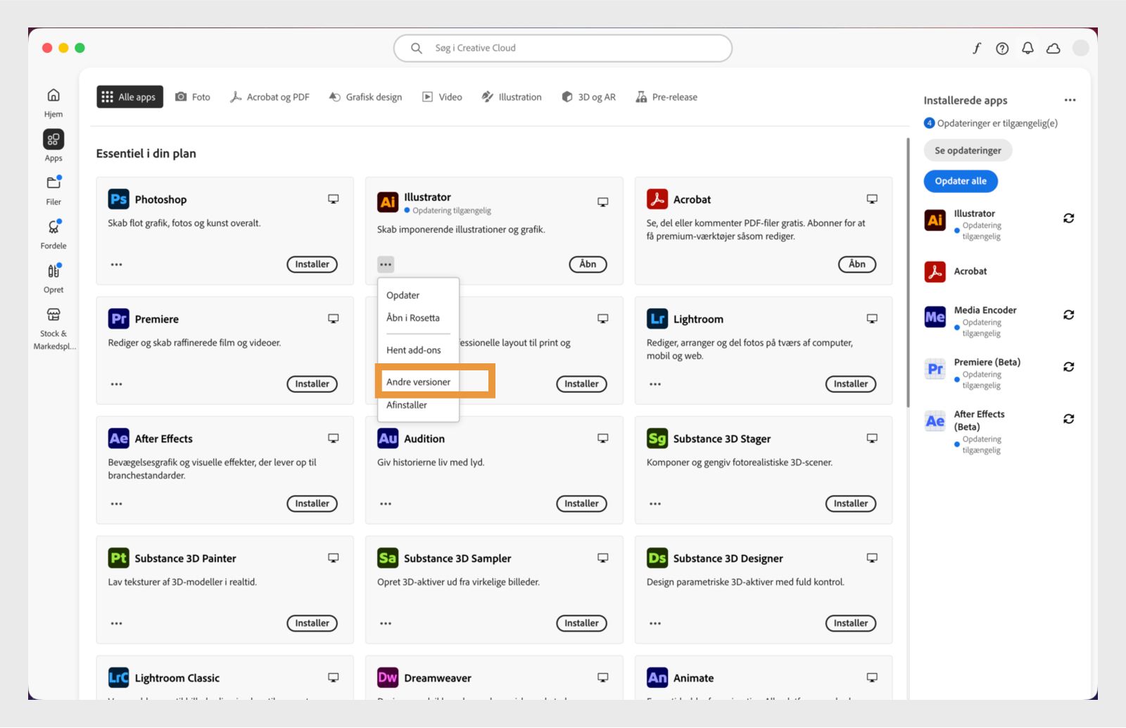
Task: Click Se opdateringer button
Action: click(x=968, y=151)
